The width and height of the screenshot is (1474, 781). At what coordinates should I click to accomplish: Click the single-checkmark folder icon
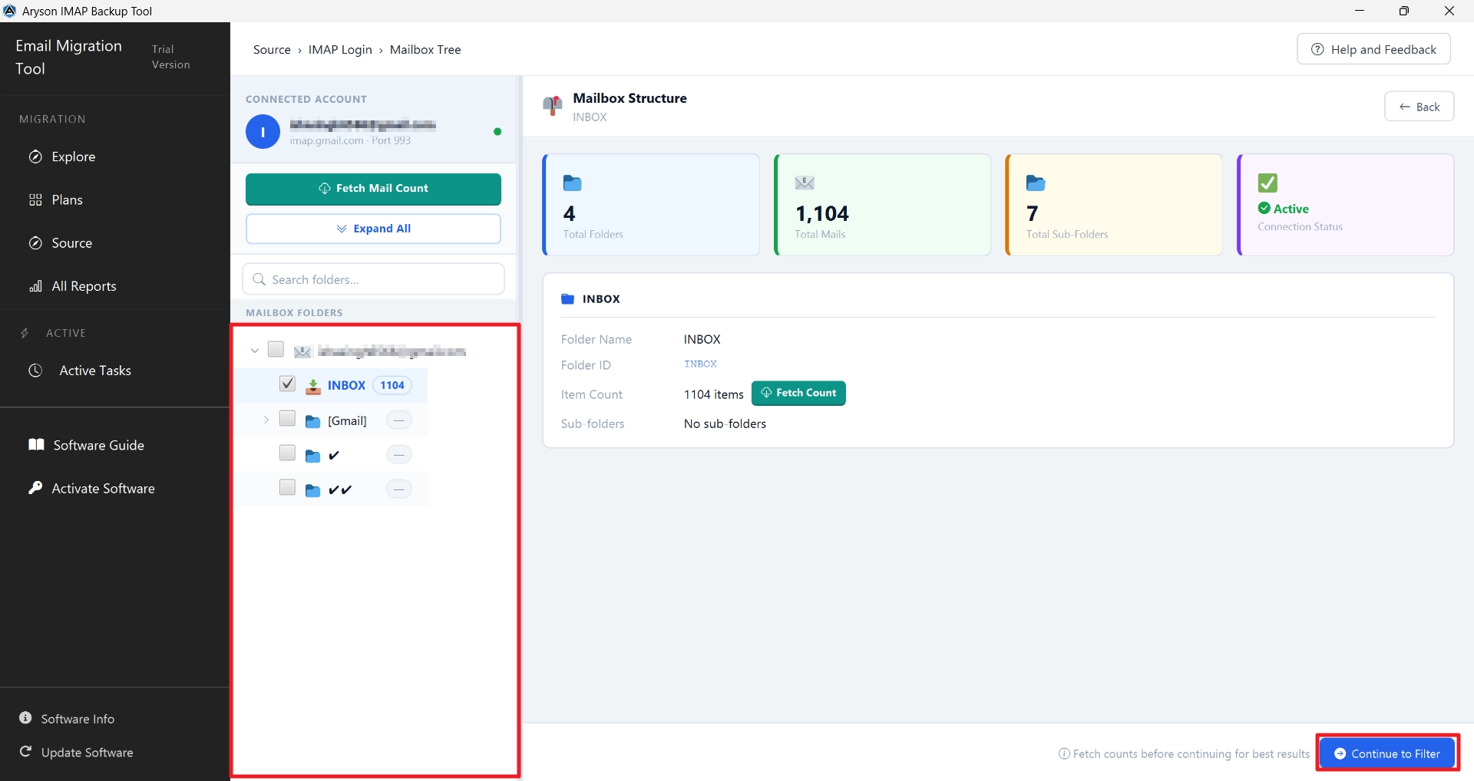[312, 456]
